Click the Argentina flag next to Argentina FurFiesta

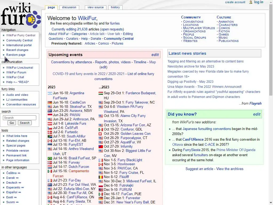coord(50,93)
